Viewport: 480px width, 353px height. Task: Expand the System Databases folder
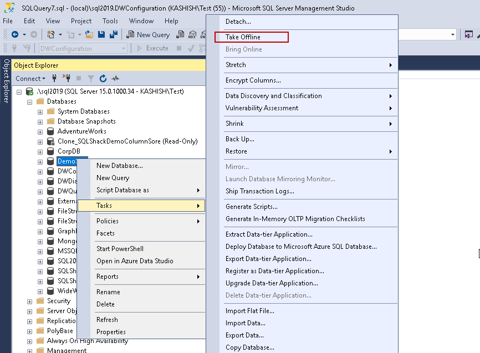(40, 112)
